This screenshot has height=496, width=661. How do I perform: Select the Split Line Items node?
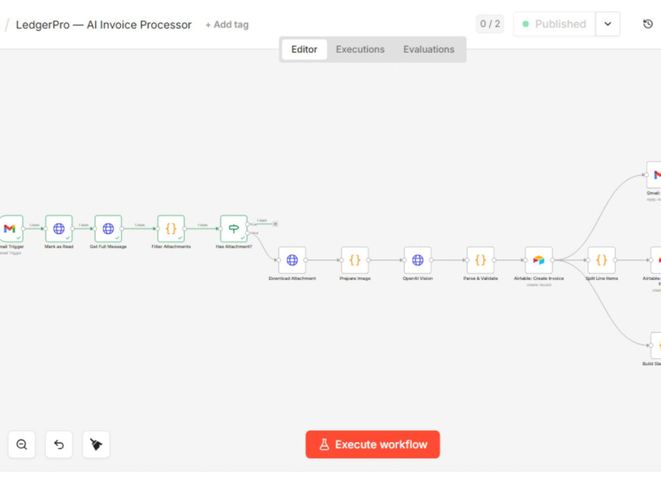[x=602, y=260]
